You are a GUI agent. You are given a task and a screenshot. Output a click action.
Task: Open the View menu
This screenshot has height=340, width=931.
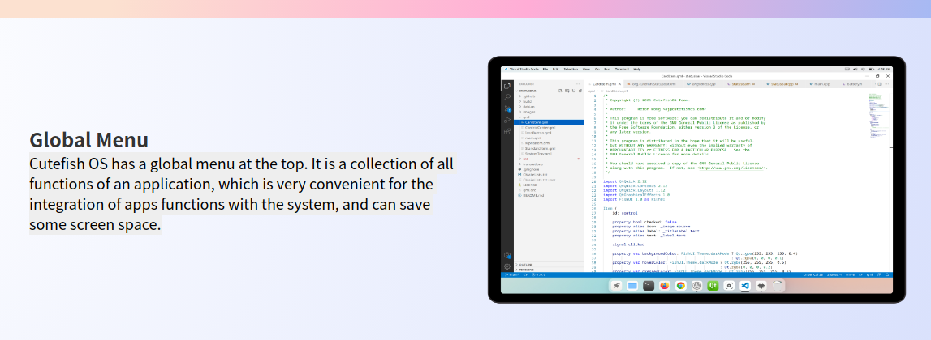point(586,70)
